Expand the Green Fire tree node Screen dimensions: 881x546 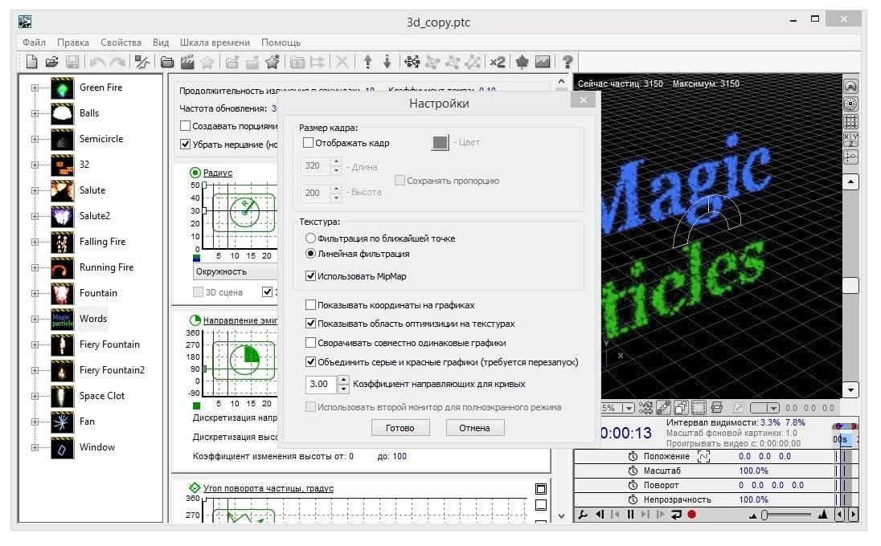pos(35,88)
